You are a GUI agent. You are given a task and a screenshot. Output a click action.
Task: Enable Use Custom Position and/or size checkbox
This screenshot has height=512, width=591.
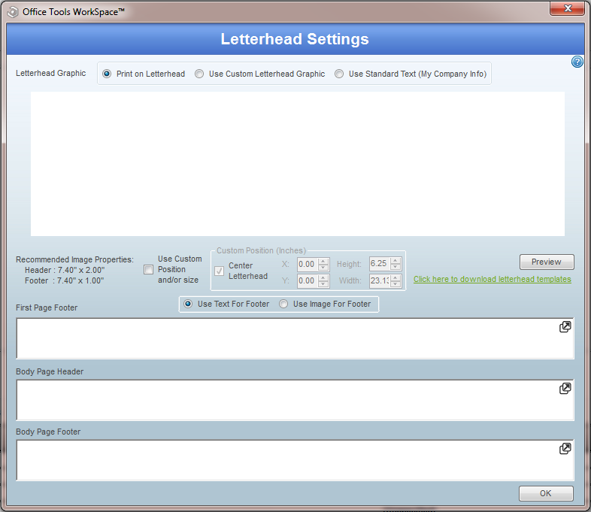148,270
